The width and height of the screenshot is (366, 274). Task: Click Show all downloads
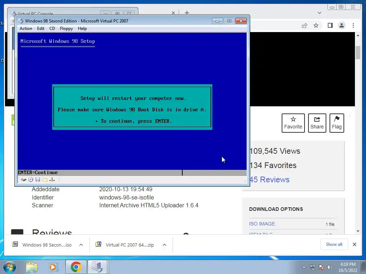tap(334, 244)
